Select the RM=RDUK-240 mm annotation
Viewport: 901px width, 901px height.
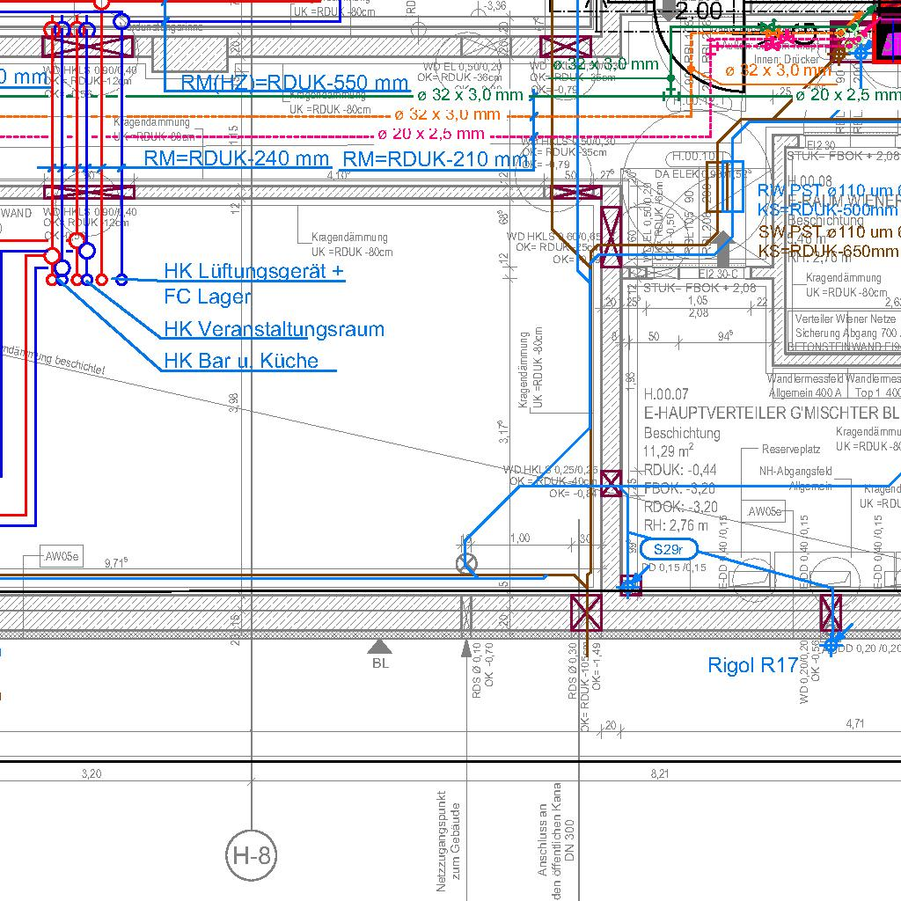tap(237, 159)
